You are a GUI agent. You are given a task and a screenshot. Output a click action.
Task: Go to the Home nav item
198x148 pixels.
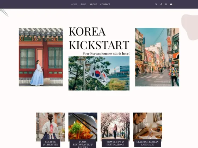74,4
